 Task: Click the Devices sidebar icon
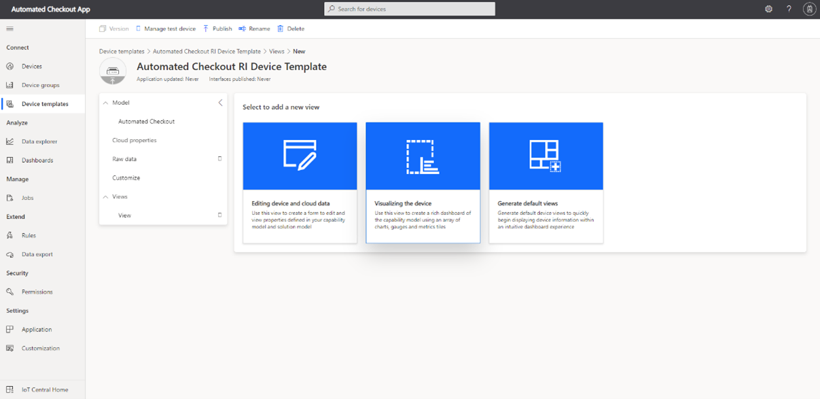tap(10, 67)
